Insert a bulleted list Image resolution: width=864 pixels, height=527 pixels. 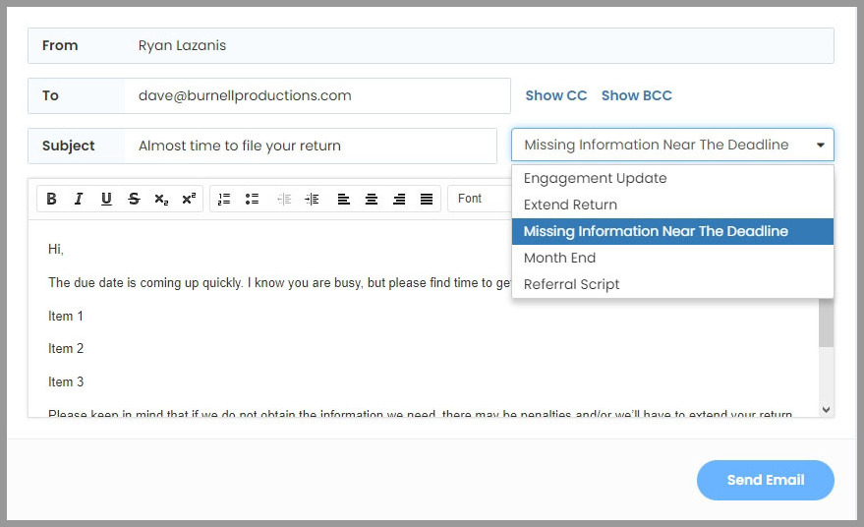coord(252,199)
